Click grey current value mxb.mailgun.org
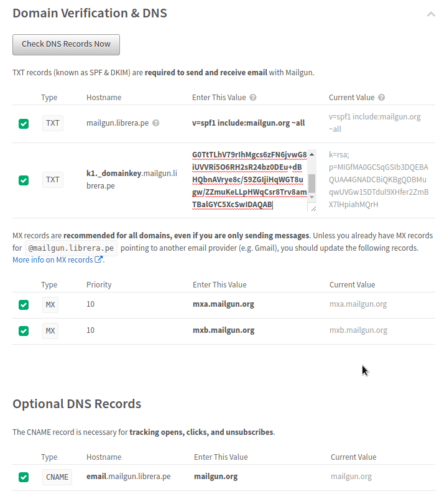This screenshot has width=447, height=499. (358, 330)
